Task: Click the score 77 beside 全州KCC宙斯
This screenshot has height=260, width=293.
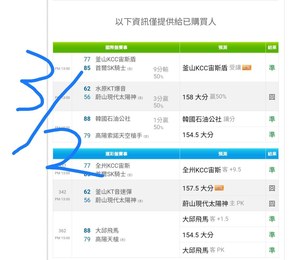Action: click(87, 166)
